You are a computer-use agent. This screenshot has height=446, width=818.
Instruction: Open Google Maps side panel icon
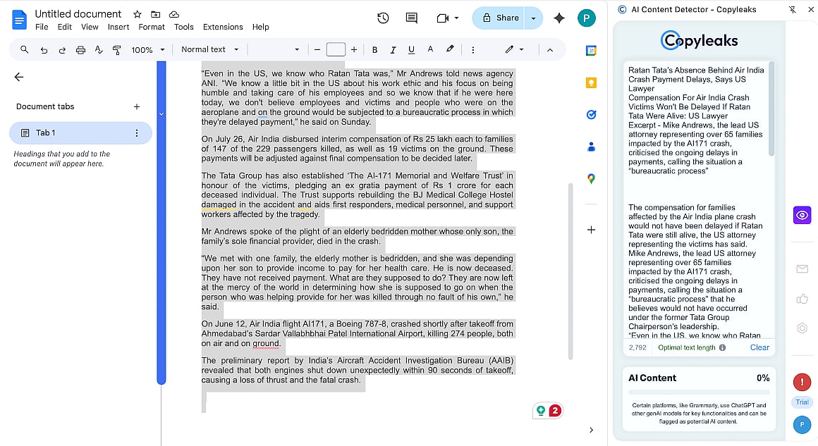[x=591, y=179]
